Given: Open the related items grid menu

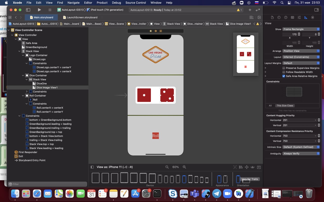Looking at the screenshot, I should (10, 17).
